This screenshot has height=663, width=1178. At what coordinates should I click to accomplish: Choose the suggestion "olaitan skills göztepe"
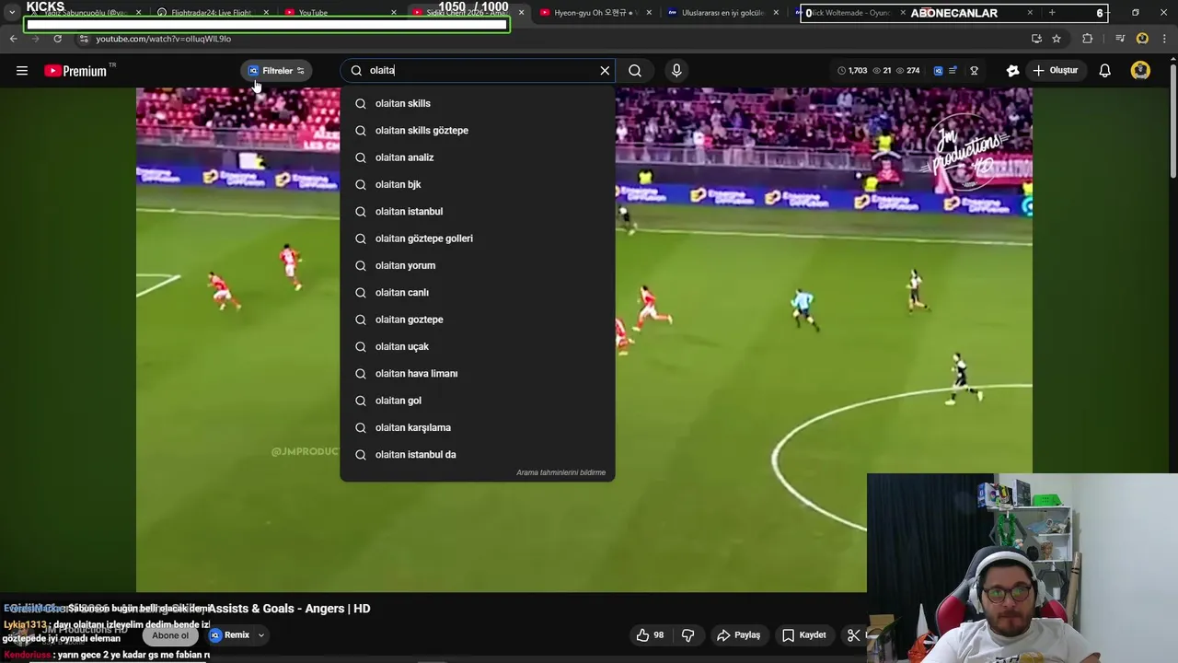click(478, 131)
